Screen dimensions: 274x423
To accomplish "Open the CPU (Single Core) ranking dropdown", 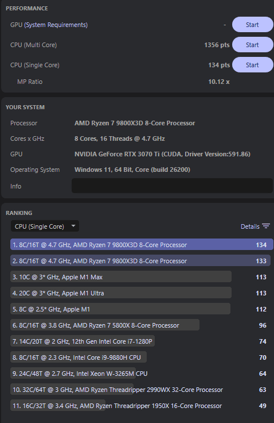I will tap(45, 226).
